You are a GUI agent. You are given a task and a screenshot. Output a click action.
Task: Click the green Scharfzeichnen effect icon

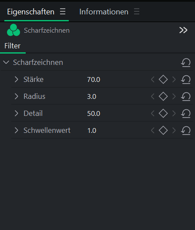coord(13,30)
